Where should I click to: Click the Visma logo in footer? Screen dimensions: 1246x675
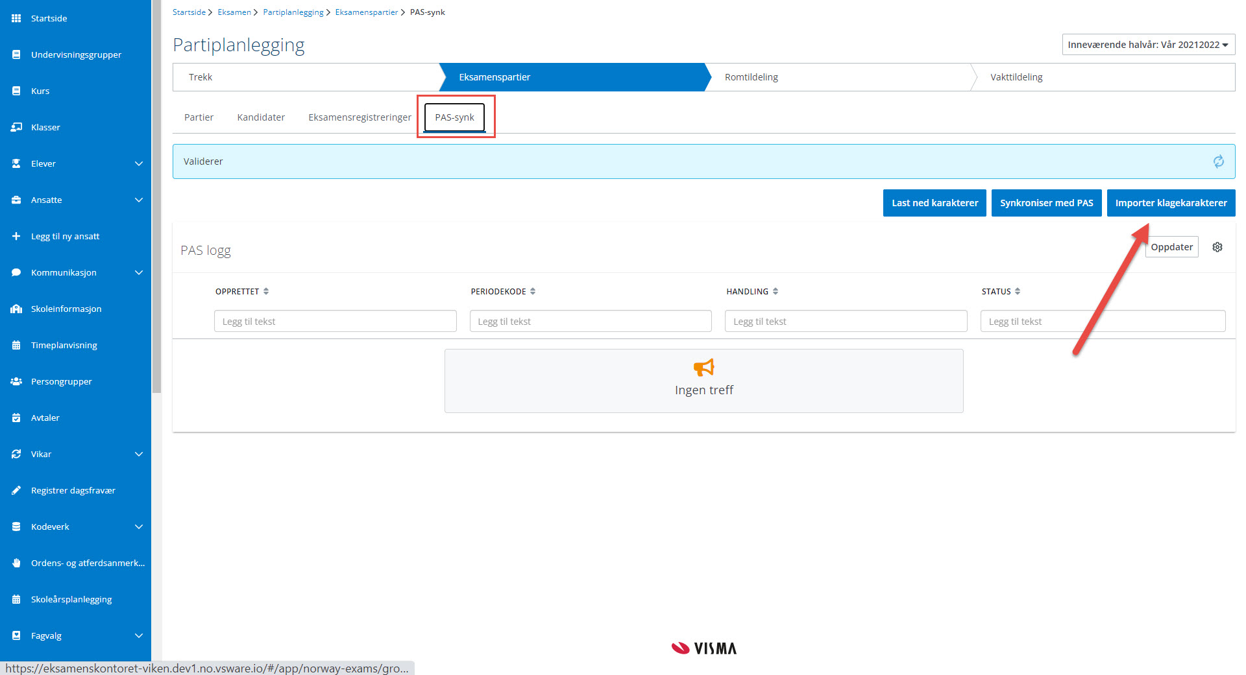703,648
